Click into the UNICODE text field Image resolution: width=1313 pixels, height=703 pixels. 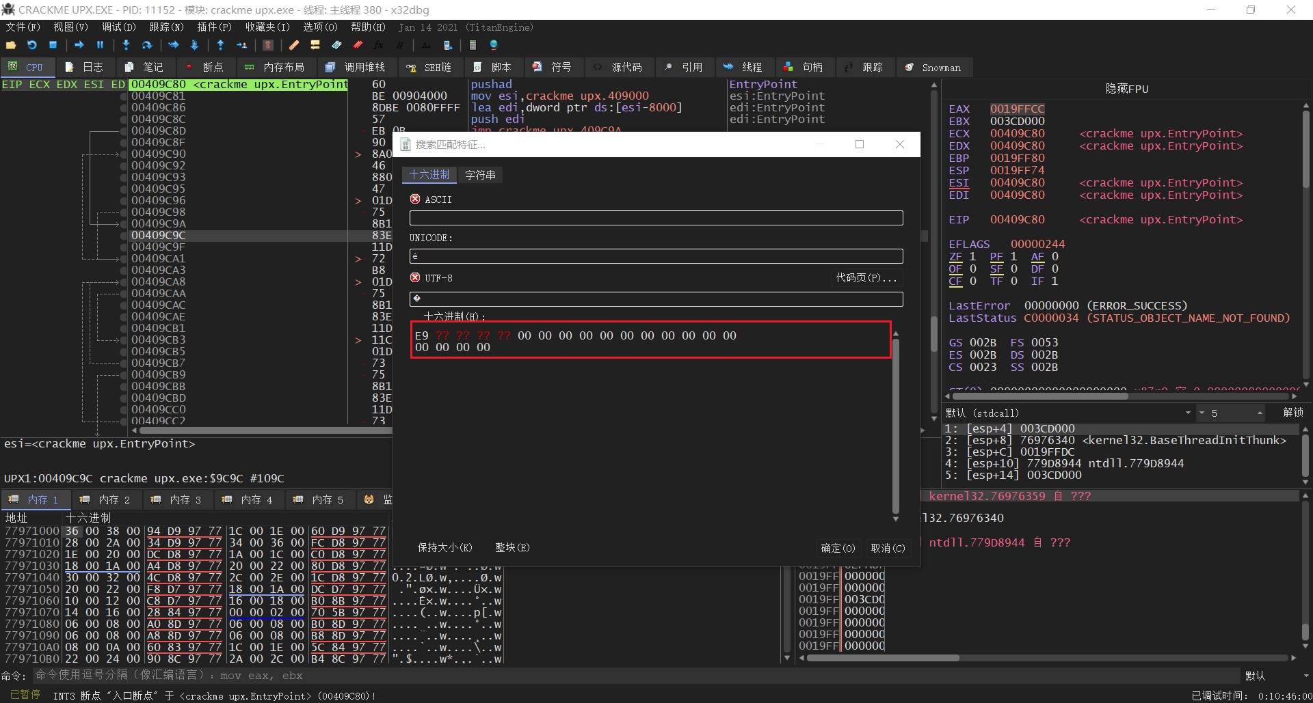pyautogui.click(x=655, y=257)
